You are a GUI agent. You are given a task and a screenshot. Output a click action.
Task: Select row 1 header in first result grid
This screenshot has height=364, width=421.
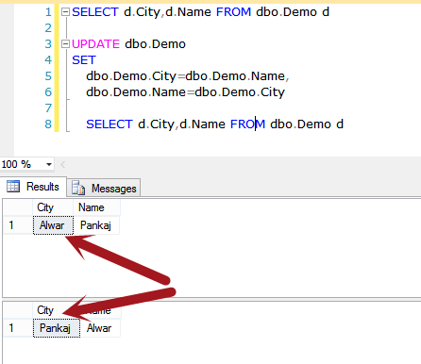(x=18, y=225)
